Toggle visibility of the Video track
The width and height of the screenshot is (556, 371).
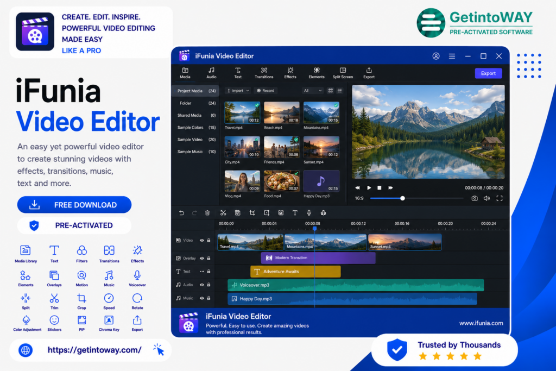(x=202, y=241)
